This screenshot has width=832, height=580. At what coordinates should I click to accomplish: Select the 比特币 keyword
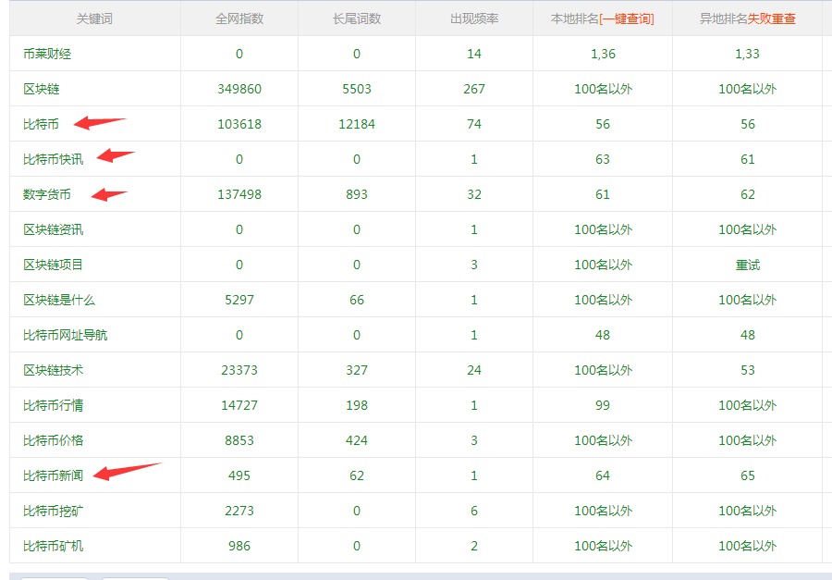click(41, 124)
